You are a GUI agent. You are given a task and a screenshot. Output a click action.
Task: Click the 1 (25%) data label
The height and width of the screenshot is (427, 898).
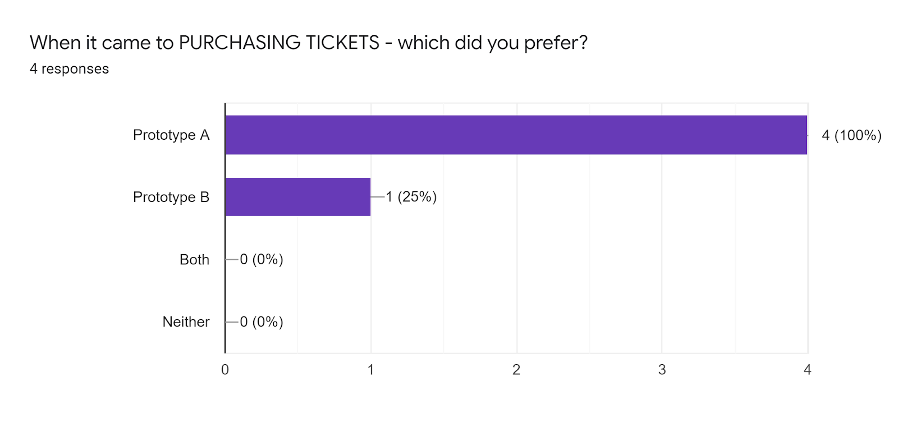click(x=411, y=197)
